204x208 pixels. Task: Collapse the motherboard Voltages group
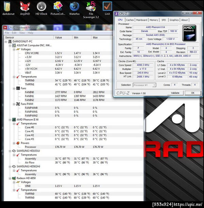(x=14, y=50)
